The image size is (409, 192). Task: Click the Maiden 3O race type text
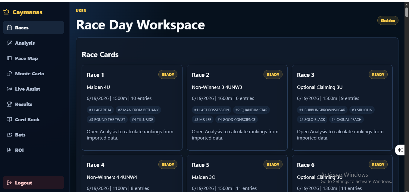204,177
